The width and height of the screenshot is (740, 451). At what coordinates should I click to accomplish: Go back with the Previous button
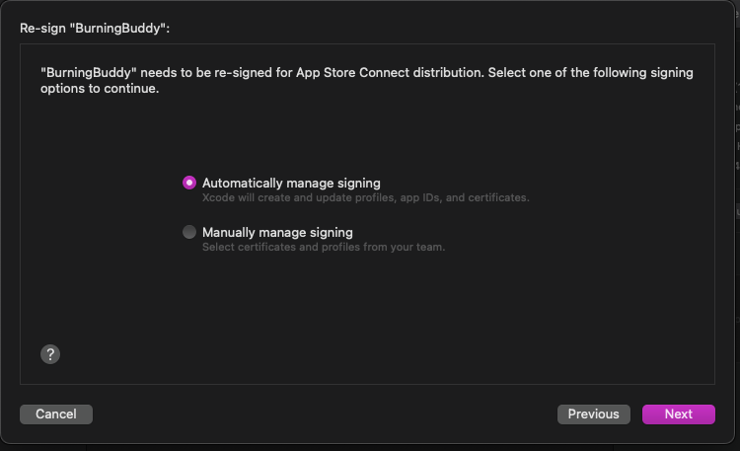593,414
